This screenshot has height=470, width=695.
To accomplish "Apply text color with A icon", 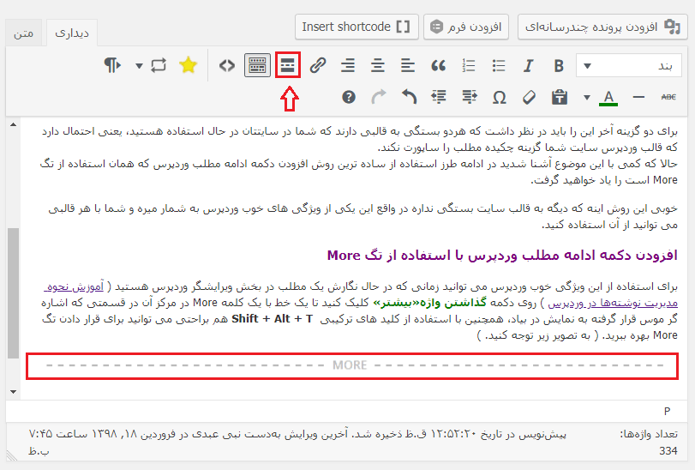I will coord(608,98).
